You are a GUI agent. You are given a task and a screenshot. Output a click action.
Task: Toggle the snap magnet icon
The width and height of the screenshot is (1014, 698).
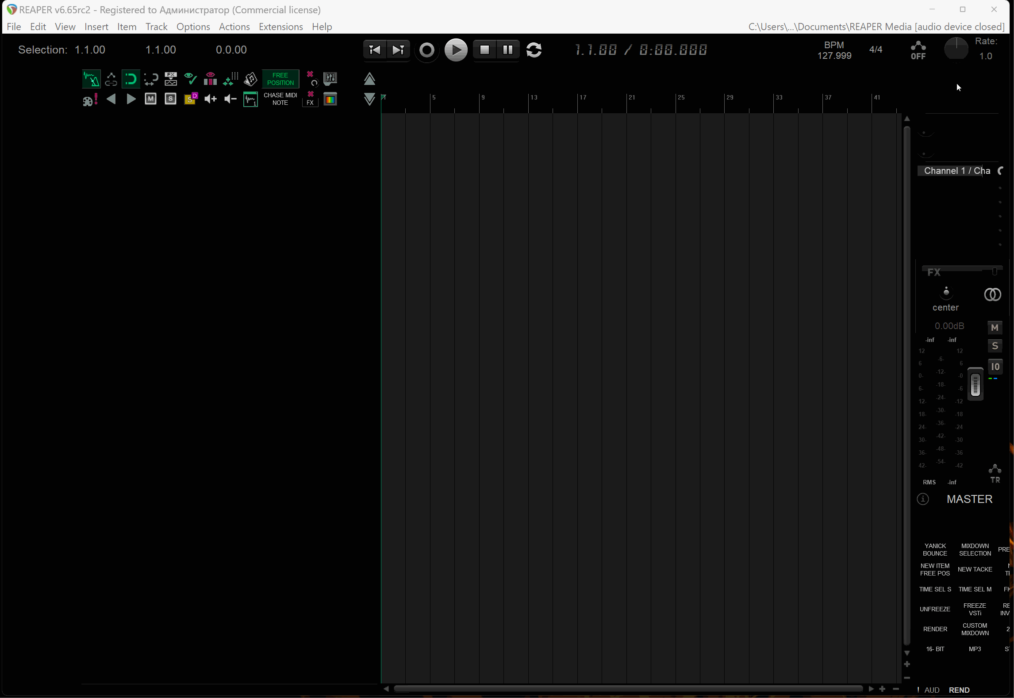click(131, 79)
